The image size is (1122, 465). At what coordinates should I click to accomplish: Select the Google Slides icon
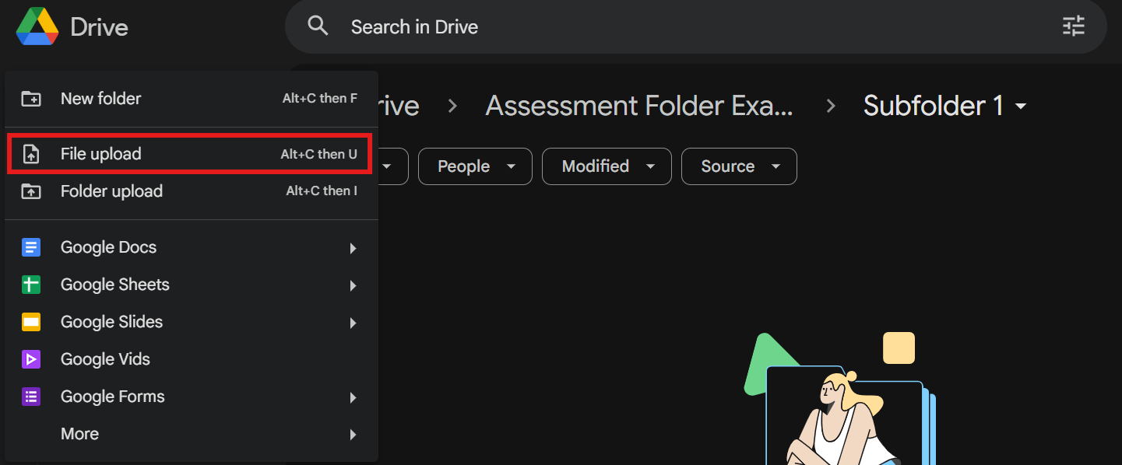pos(32,321)
